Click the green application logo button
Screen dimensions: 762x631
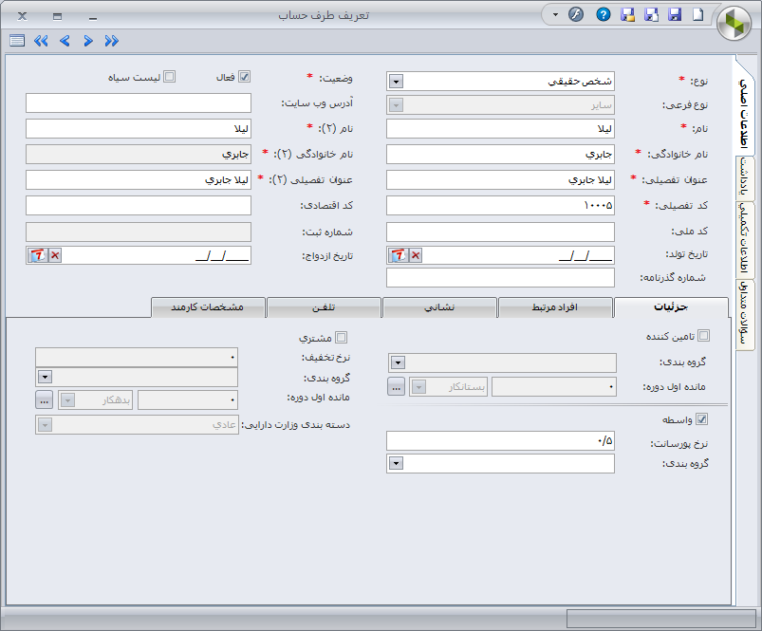[x=735, y=25]
